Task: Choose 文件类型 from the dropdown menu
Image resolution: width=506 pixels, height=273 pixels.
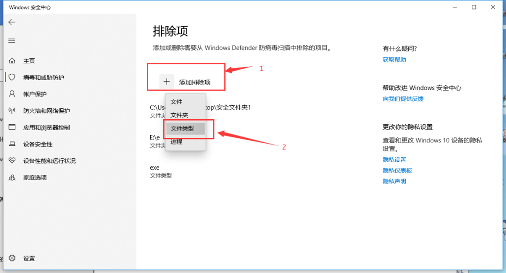Action: point(186,129)
